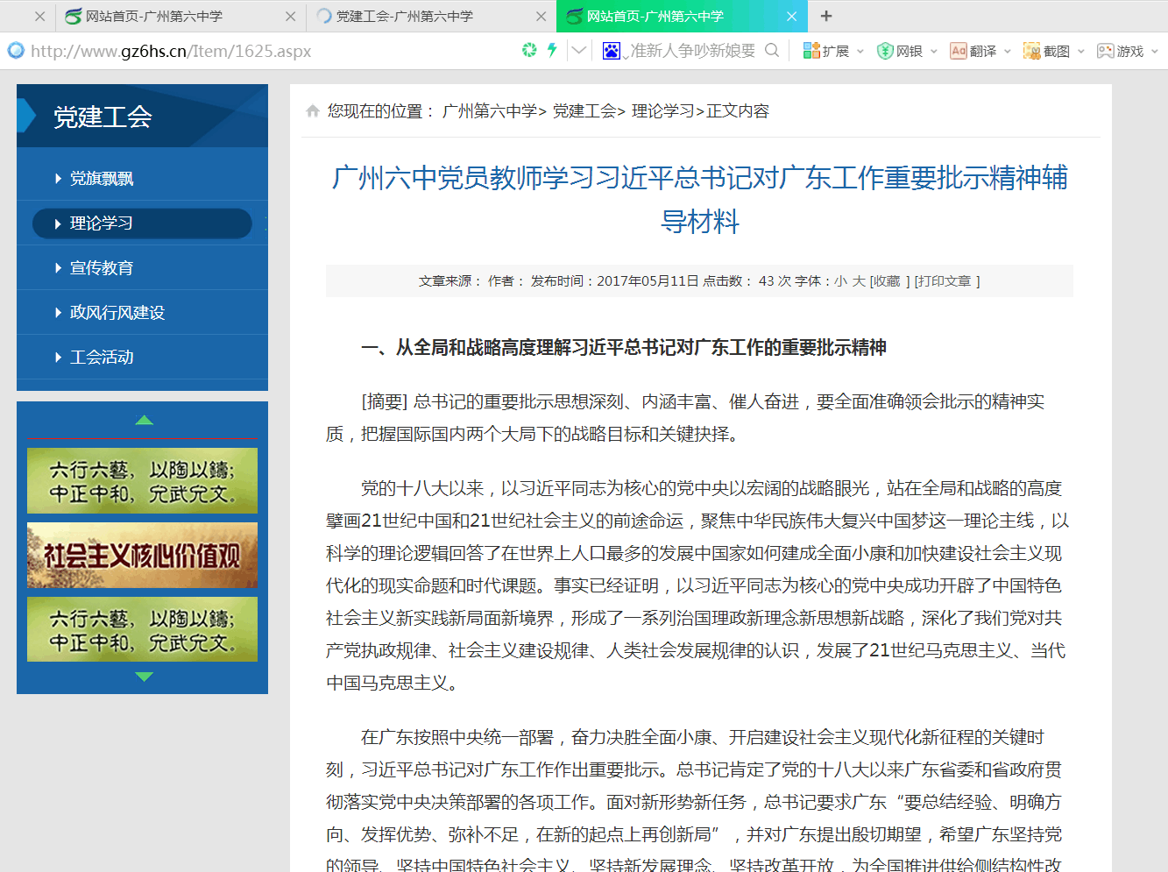This screenshot has height=872, width=1168.
Task: Click the lightning speed-mode icon
Action: coord(552,50)
